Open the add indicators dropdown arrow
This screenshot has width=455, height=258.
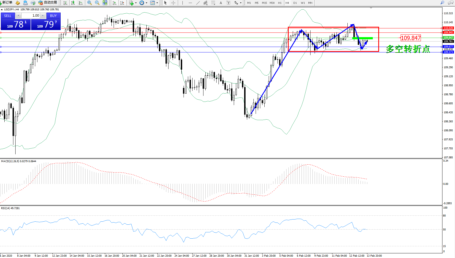click(x=136, y=3)
